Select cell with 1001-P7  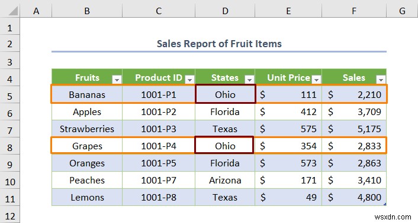(x=159, y=180)
